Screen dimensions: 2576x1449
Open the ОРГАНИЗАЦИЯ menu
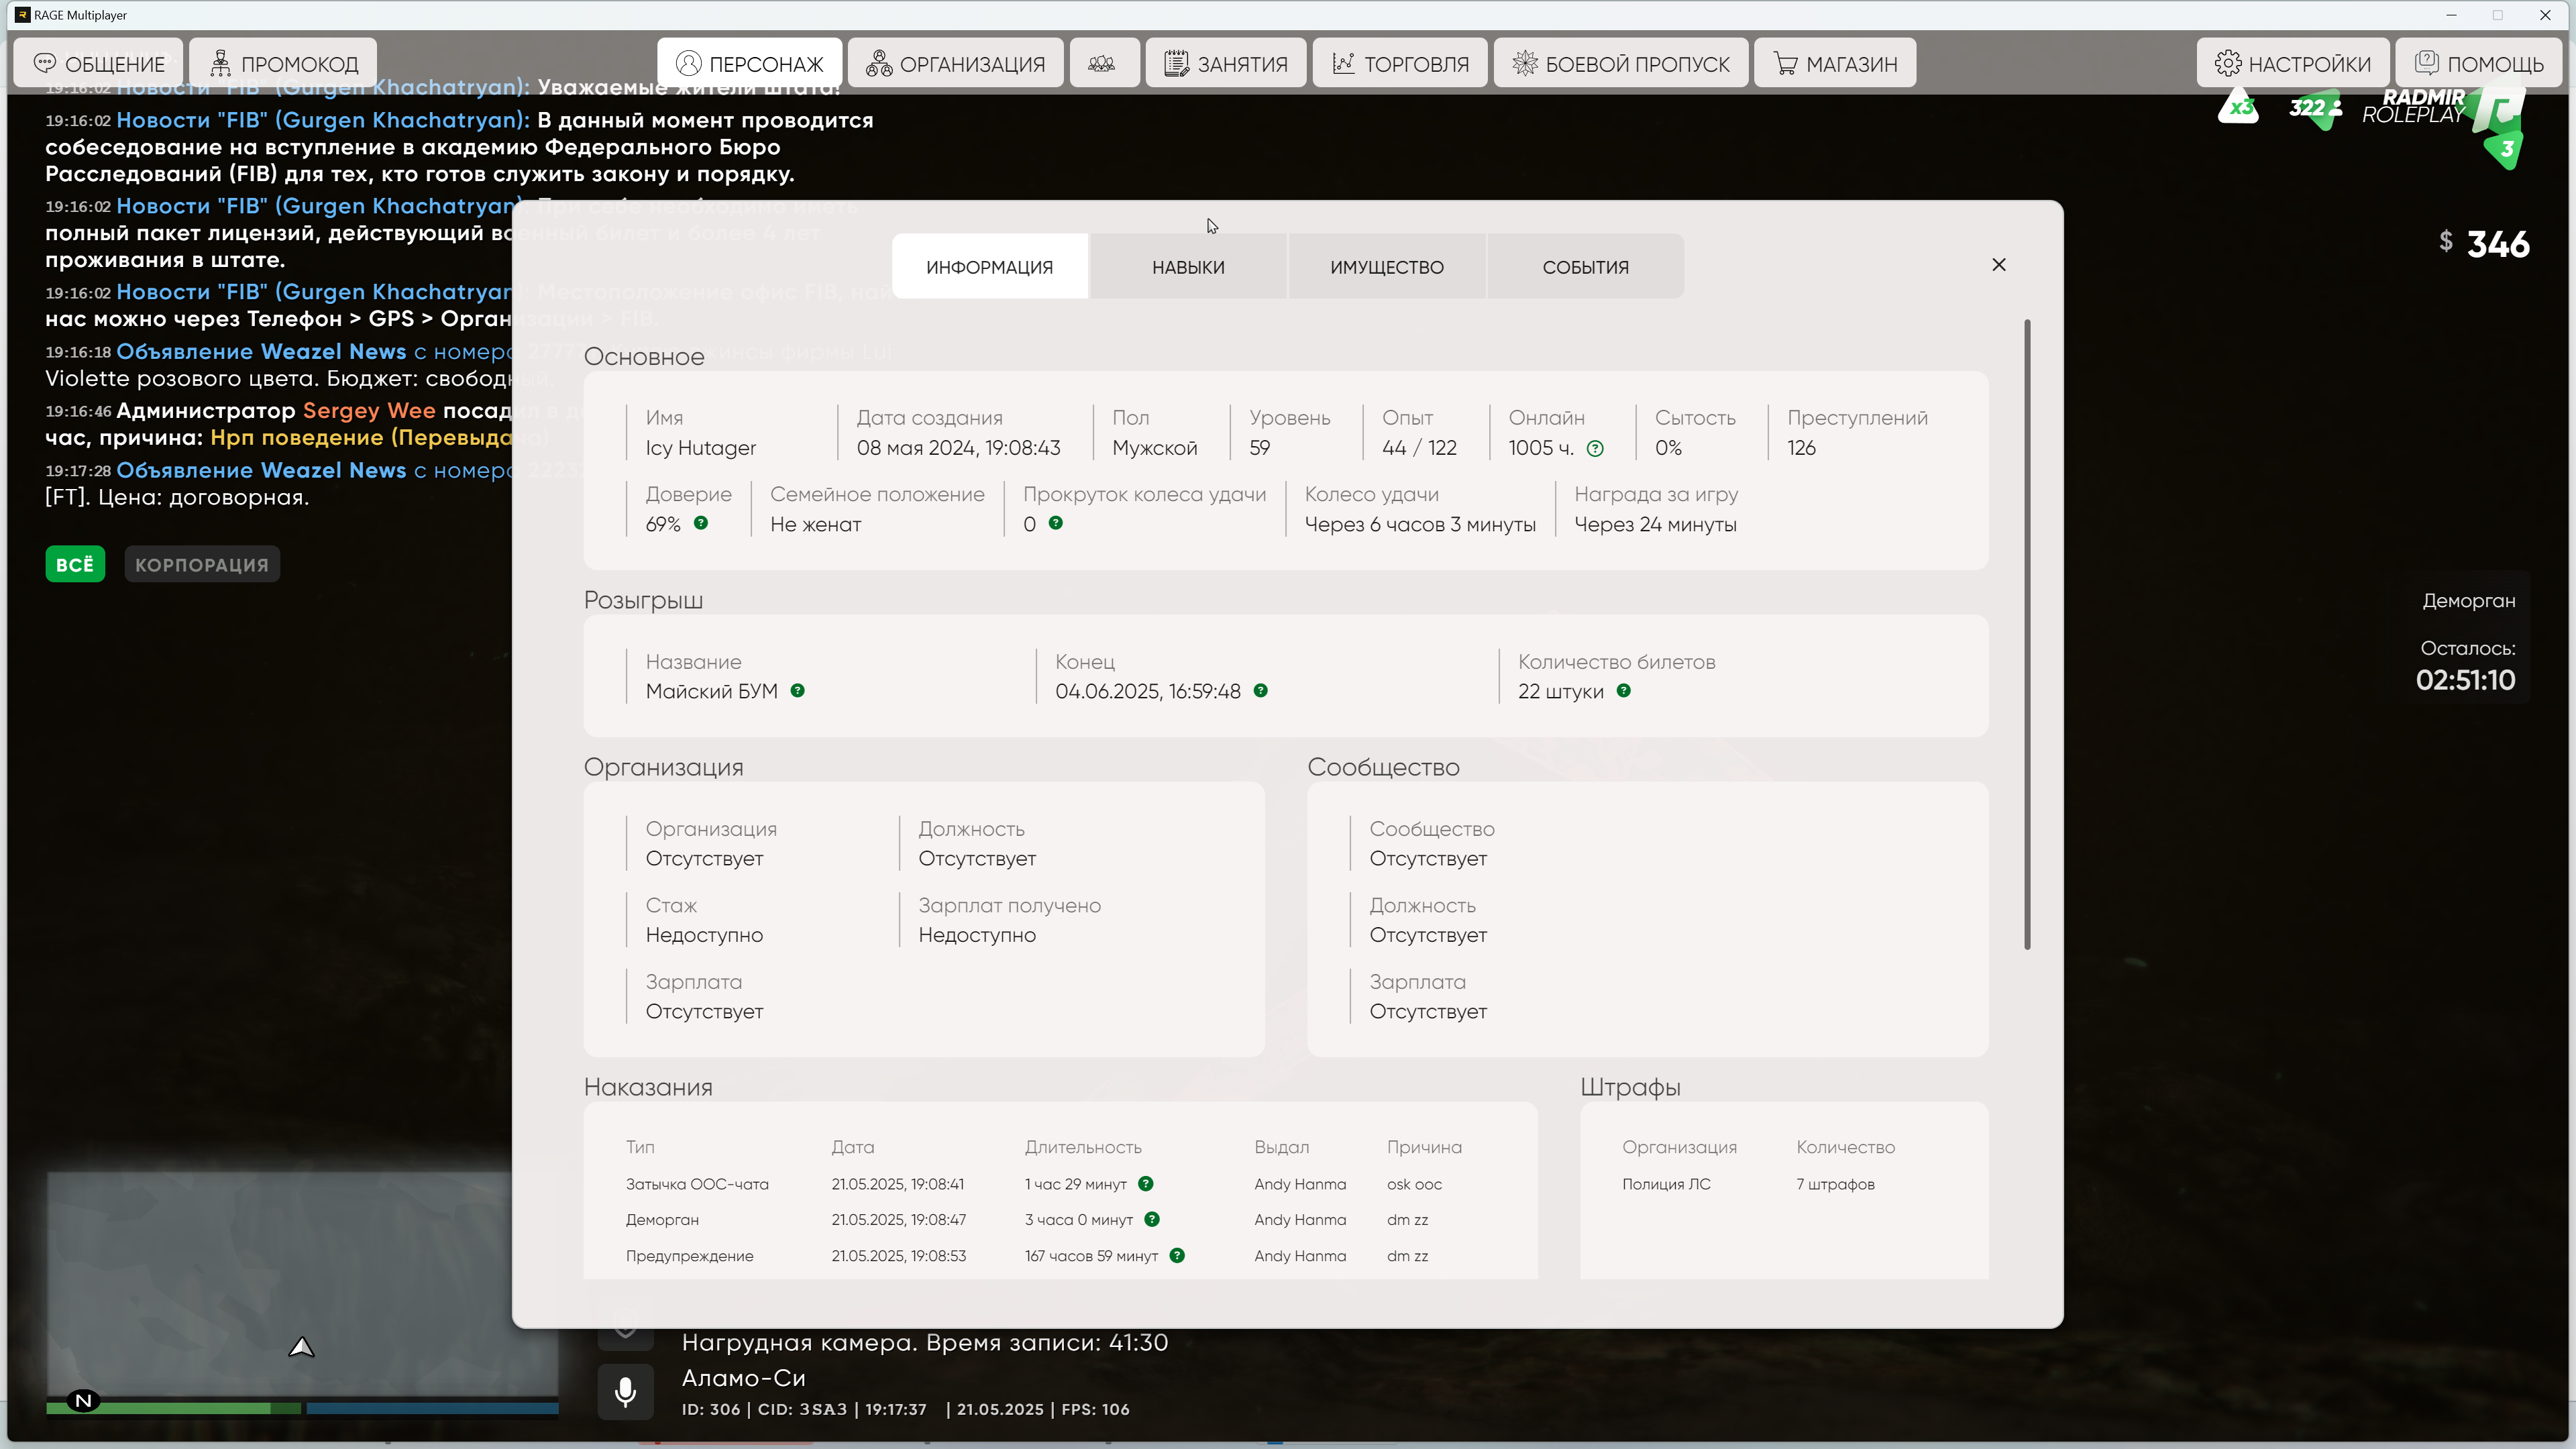pyautogui.click(x=955, y=63)
